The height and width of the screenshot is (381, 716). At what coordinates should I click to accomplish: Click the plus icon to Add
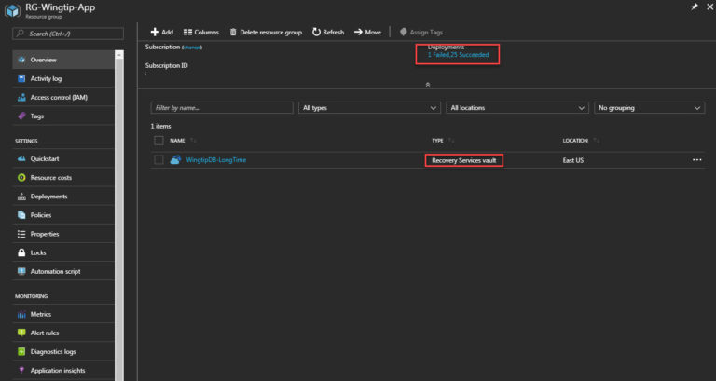156,32
